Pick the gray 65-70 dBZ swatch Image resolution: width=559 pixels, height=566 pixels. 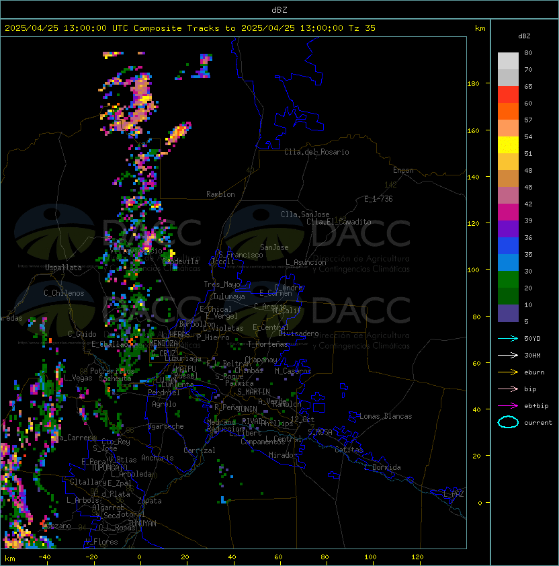508,77
